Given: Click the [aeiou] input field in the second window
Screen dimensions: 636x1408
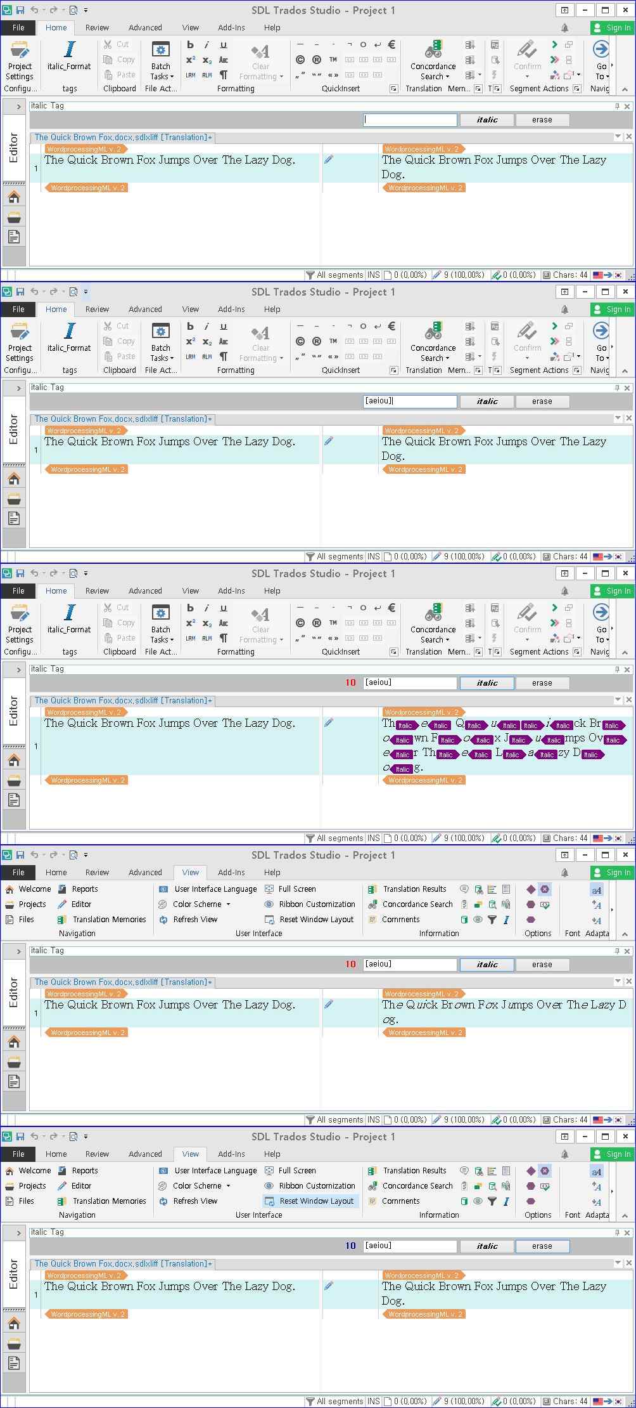Looking at the screenshot, I should (410, 401).
